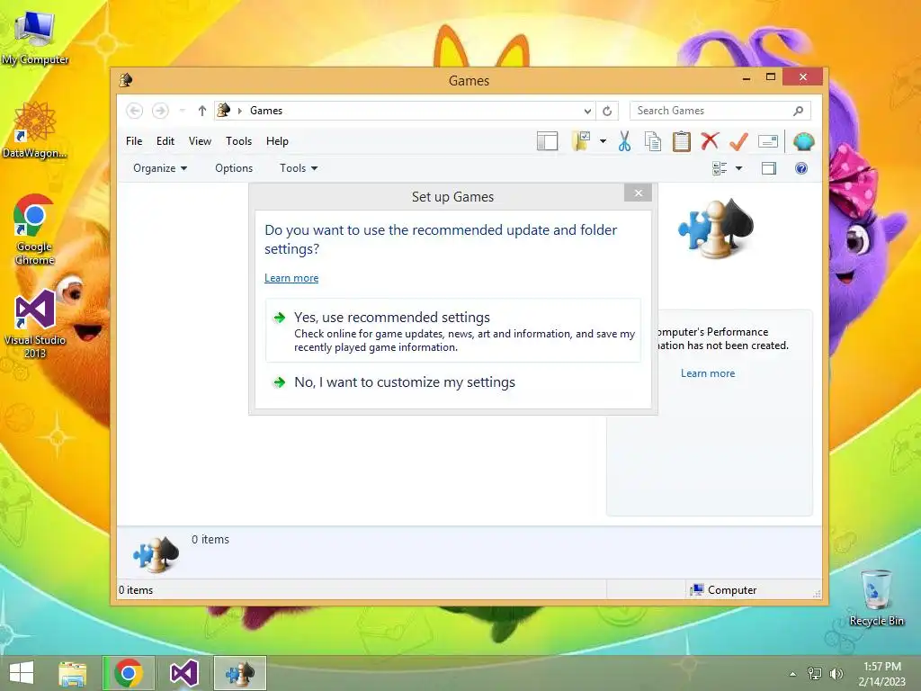Show hidden tray icons arrow
The height and width of the screenshot is (691, 921).
pyautogui.click(x=792, y=674)
